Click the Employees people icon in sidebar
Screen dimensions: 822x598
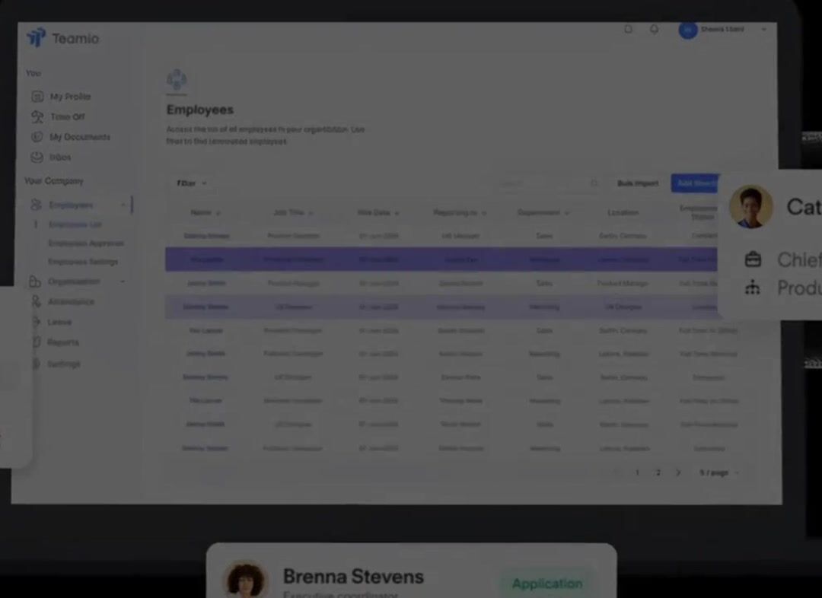36,205
